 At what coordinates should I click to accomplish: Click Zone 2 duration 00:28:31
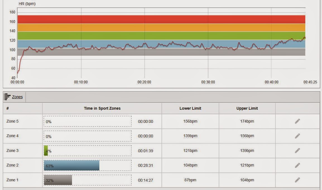click(145, 165)
